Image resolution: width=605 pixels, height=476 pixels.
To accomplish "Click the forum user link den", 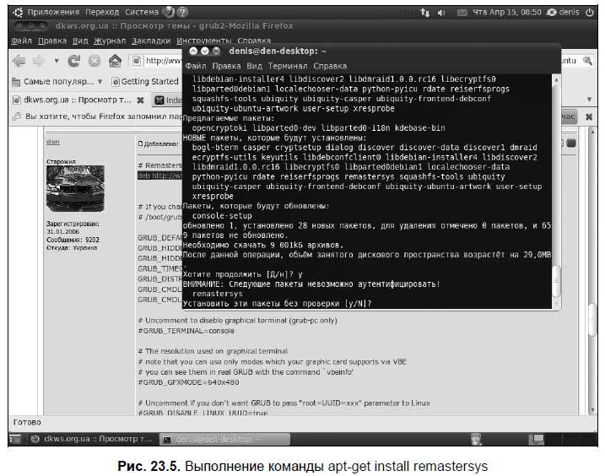I will point(53,142).
